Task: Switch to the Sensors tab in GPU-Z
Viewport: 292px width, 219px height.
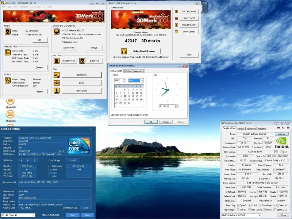Action: point(241,129)
